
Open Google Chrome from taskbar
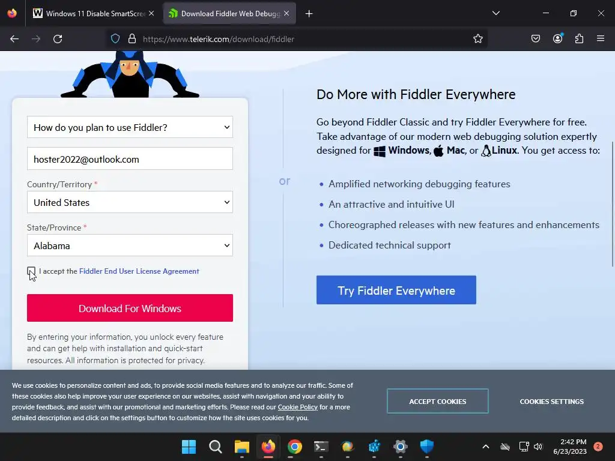(294, 447)
